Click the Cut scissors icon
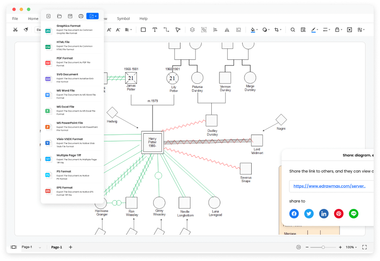The width and height of the screenshot is (380, 261). [15, 30]
